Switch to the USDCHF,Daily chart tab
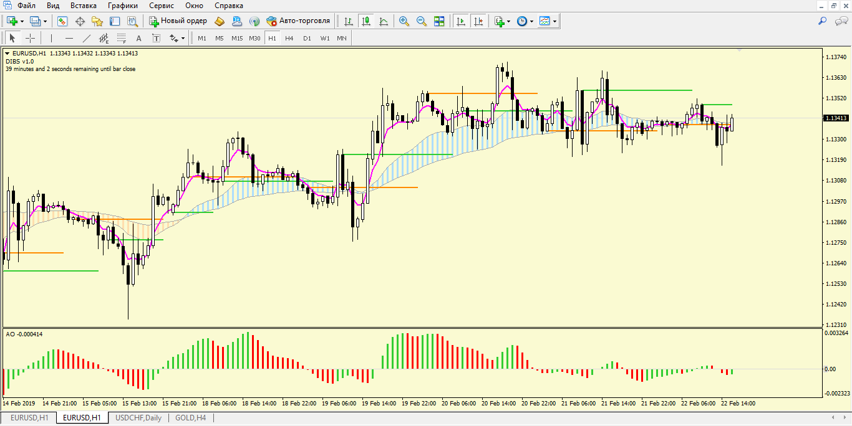The height and width of the screenshot is (426, 852). (138, 418)
